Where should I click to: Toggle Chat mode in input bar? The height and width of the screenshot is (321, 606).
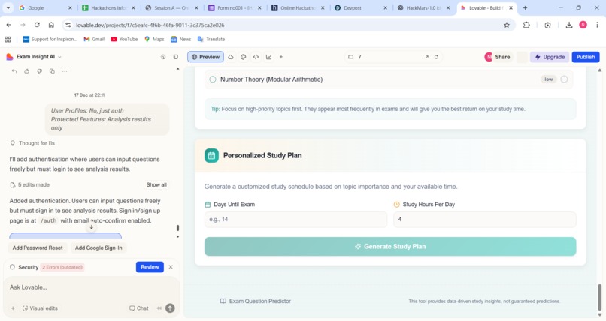pyautogui.click(x=139, y=308)
